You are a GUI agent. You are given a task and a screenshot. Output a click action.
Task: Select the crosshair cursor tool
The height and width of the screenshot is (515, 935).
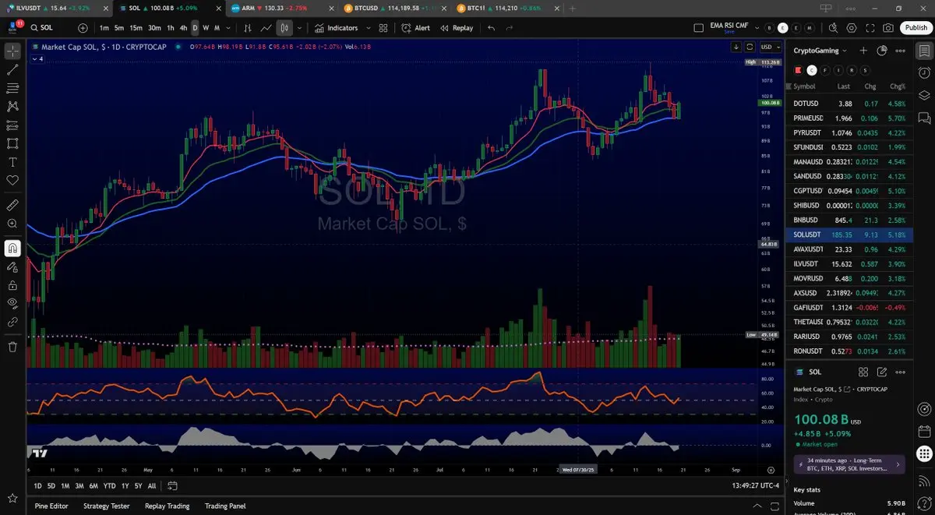tap(12, 51)
